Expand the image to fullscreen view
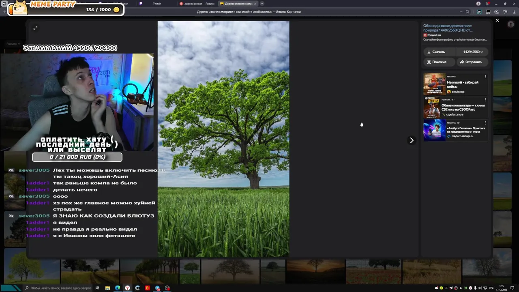This screenshot has height=292, width=519. click(35, 28)
